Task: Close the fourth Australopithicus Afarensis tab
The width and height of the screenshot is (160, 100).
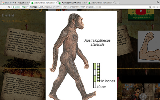Action: click(113, 3)
